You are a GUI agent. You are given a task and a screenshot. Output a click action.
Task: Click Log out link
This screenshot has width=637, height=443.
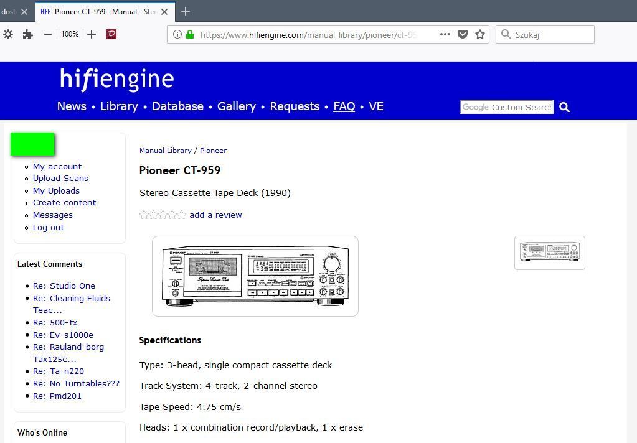point(49,228)
